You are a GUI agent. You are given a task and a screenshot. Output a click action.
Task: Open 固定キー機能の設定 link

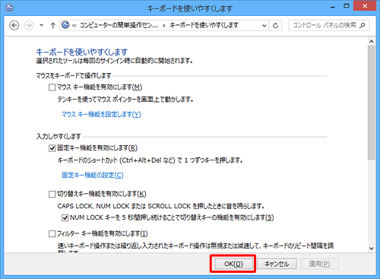pyautogui.click(x=93, y=175)
